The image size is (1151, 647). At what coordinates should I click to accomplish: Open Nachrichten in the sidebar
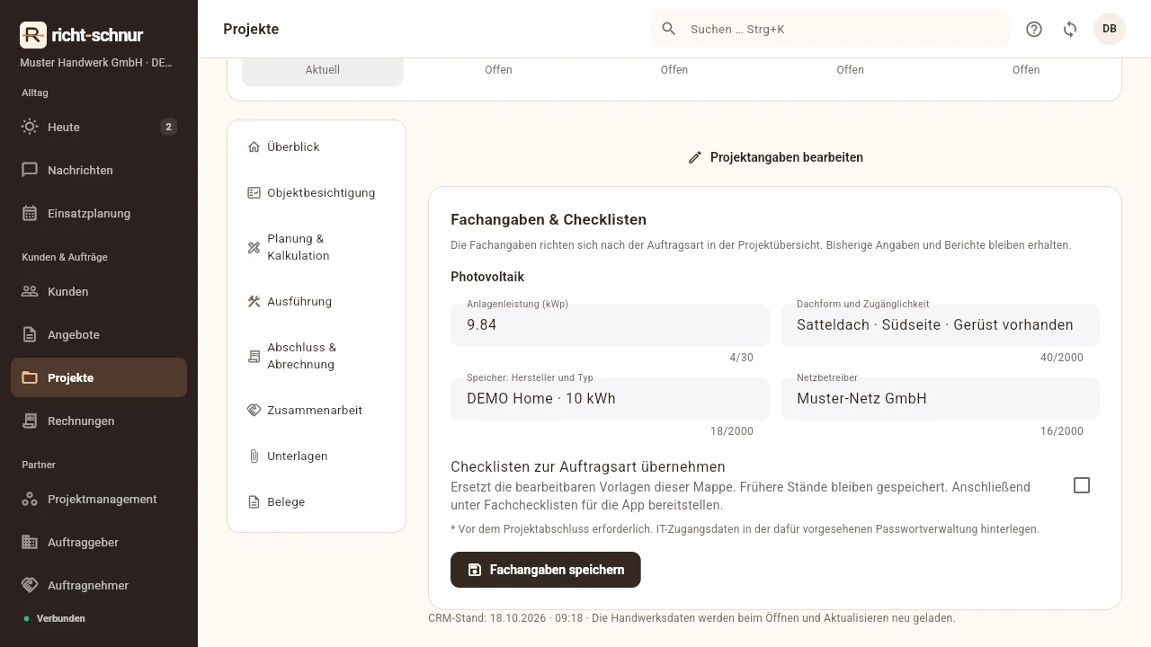pos(99,170)
